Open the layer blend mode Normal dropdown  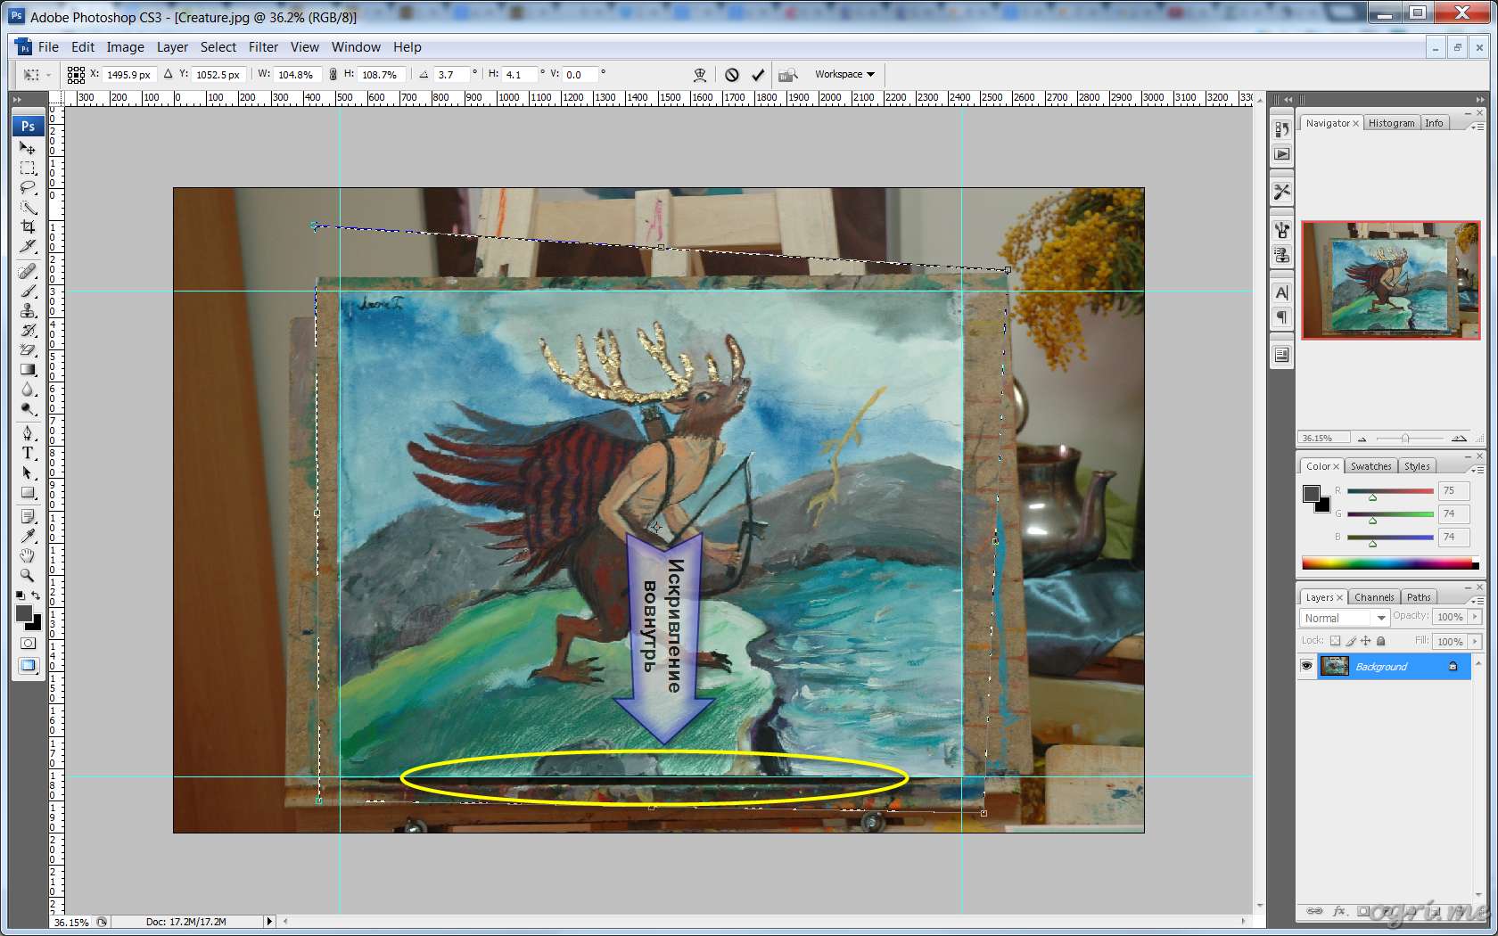pyautogui.click(x=1345, y=618)
